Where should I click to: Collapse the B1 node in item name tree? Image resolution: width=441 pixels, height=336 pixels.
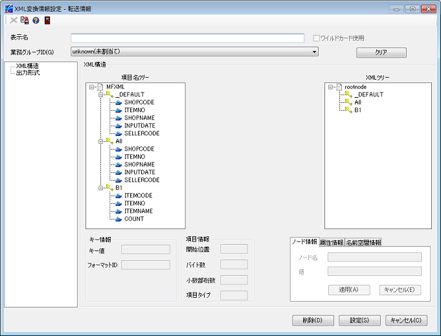100,188
